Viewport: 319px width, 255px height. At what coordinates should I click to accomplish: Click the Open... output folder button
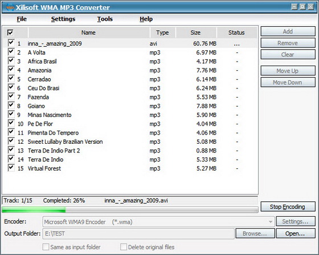click(x=296, y=233)
